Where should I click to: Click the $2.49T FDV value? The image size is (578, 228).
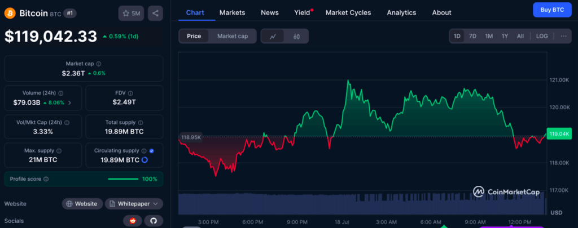coord(124,102)
